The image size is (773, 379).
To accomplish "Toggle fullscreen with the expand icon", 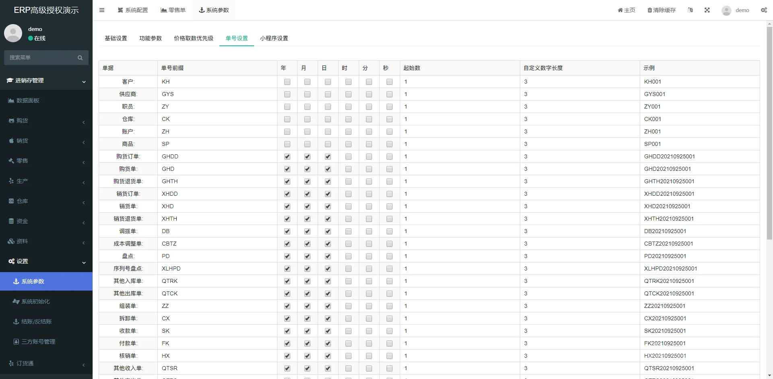I will [x=707, y=10].
